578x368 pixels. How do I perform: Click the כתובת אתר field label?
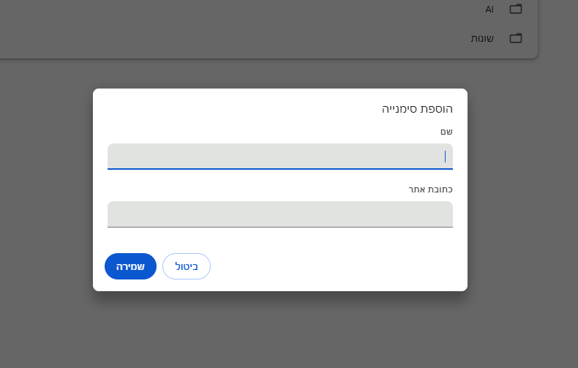tap(430, 189)
